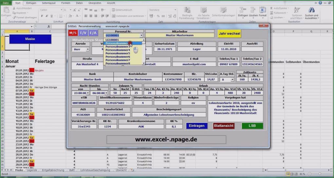Viewport: 334px width, 178px height.
Task: Click the green LSB button
Action: coord(252,126)
